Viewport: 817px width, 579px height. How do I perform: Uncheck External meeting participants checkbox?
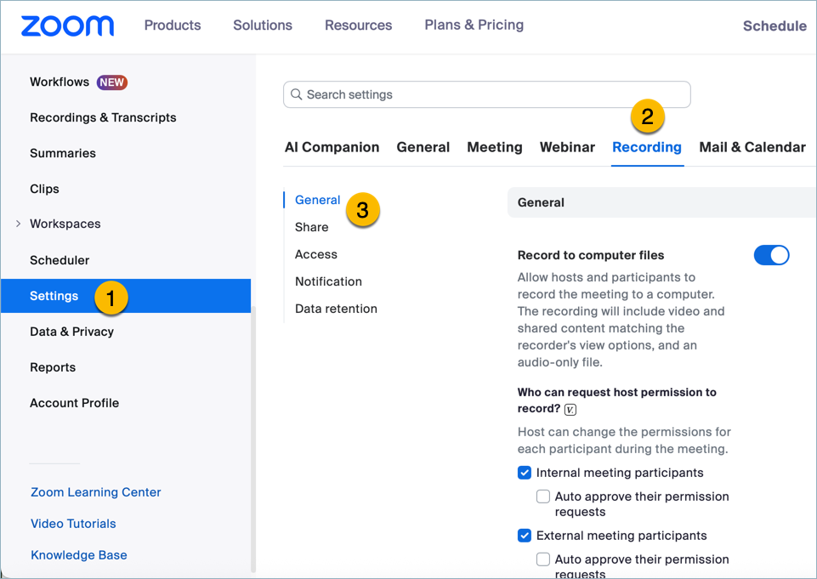point(525,536)
